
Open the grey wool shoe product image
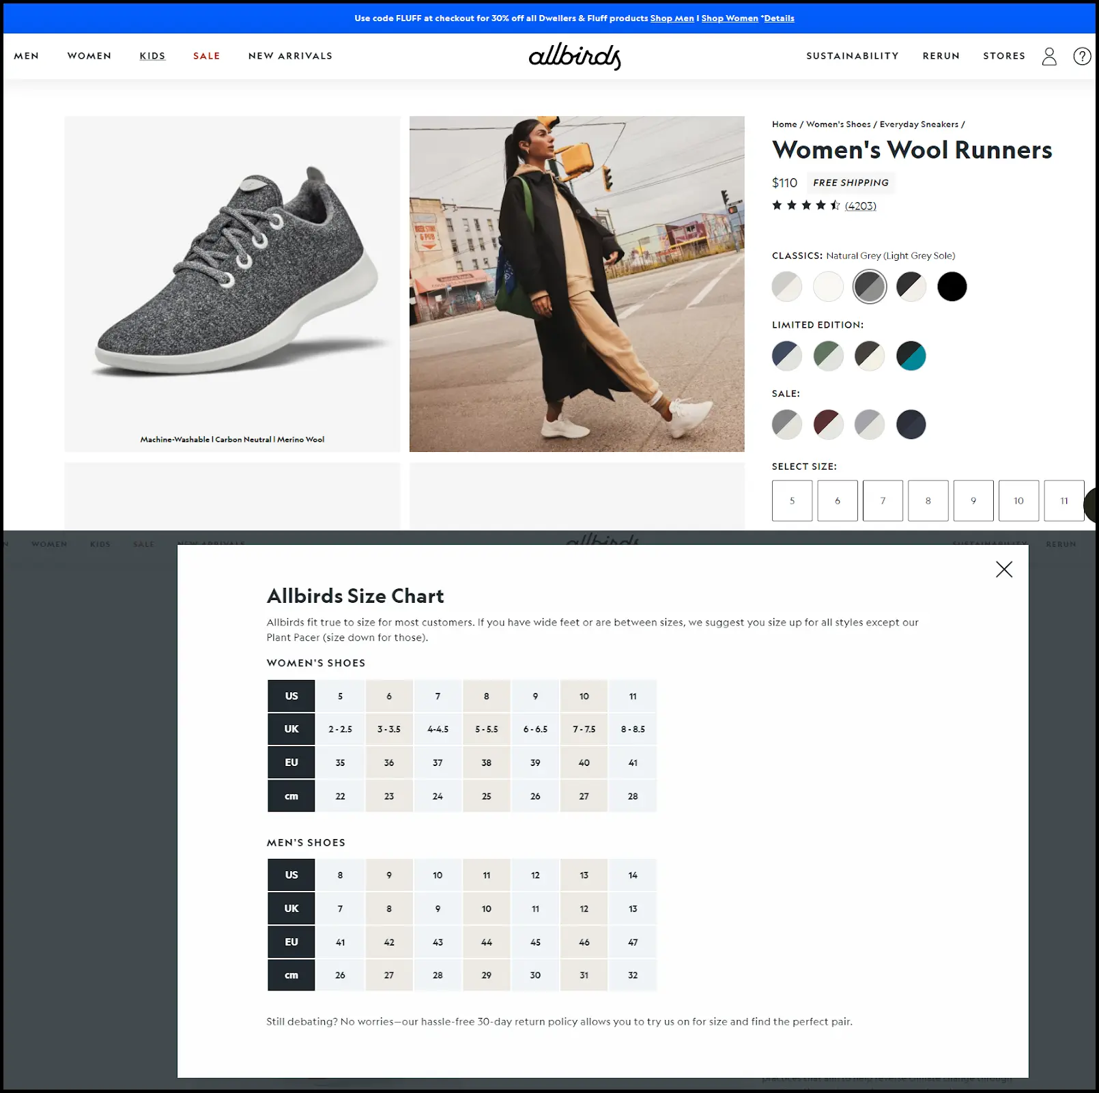[232, 284]
